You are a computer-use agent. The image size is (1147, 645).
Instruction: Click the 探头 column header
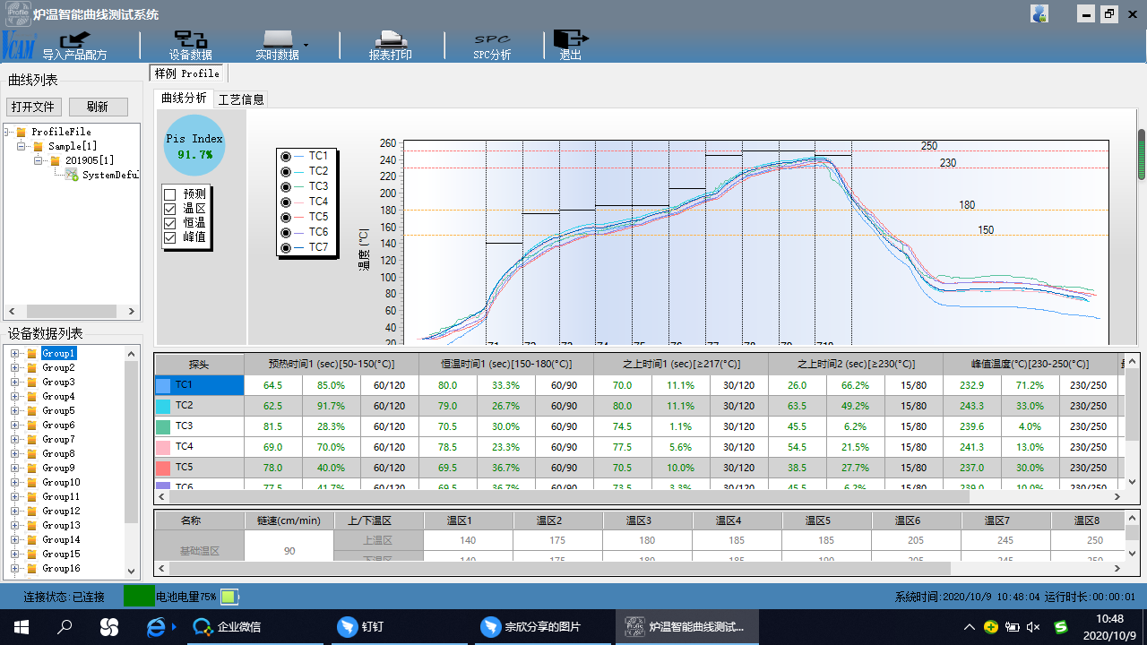pos(199,364)
